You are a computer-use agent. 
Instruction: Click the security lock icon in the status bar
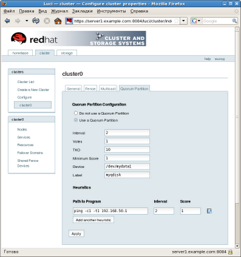[230, 252]
